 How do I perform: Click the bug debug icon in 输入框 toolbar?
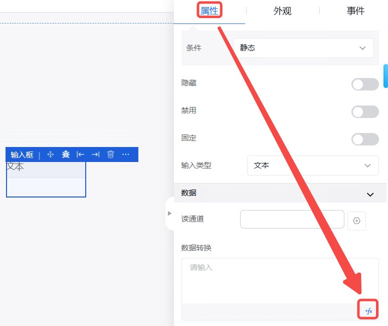(x=66, y=154)
